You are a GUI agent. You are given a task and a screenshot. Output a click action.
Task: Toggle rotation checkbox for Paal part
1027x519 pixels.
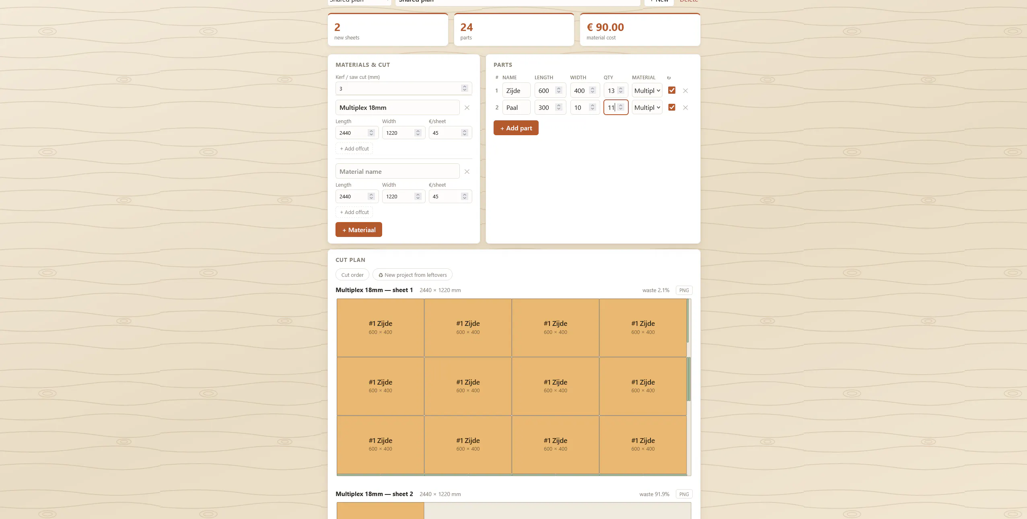(672, 107)
